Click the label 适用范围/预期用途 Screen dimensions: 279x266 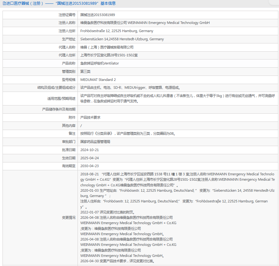[x=61, y=99]
